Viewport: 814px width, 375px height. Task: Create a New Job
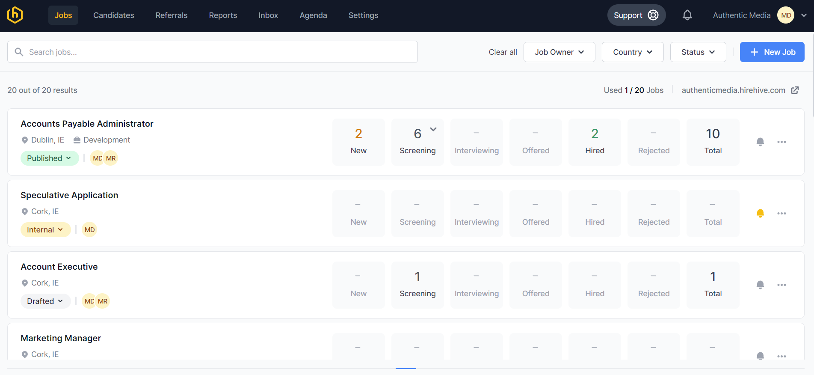(772, 52)
